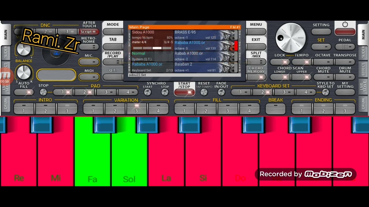
Task: Select DNC button 3
Action: click(67, 32)
